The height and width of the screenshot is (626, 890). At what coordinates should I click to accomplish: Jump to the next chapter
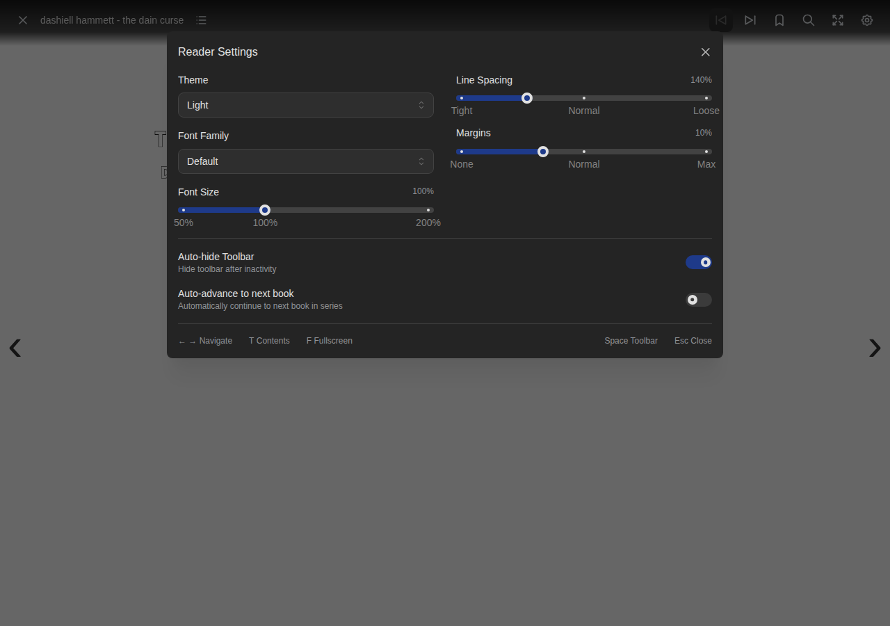pos(750,20)
